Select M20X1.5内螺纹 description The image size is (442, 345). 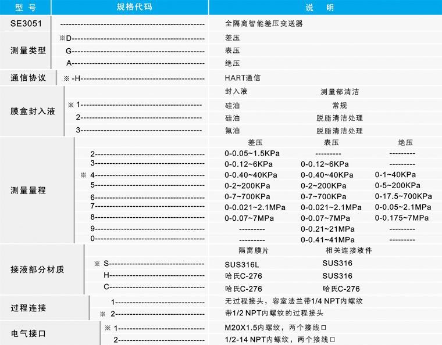click(276, 328)
